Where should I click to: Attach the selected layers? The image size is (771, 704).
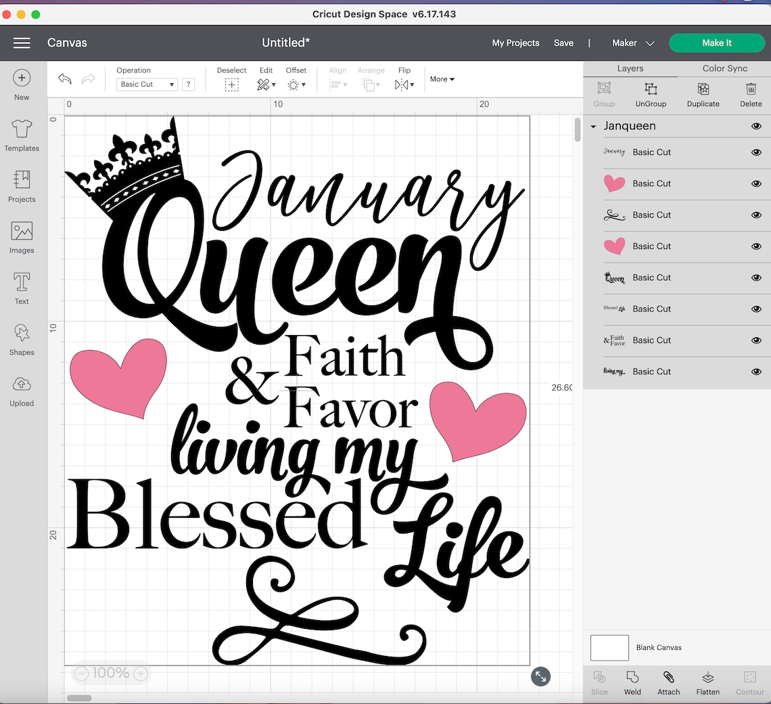[x=669, y=682]
